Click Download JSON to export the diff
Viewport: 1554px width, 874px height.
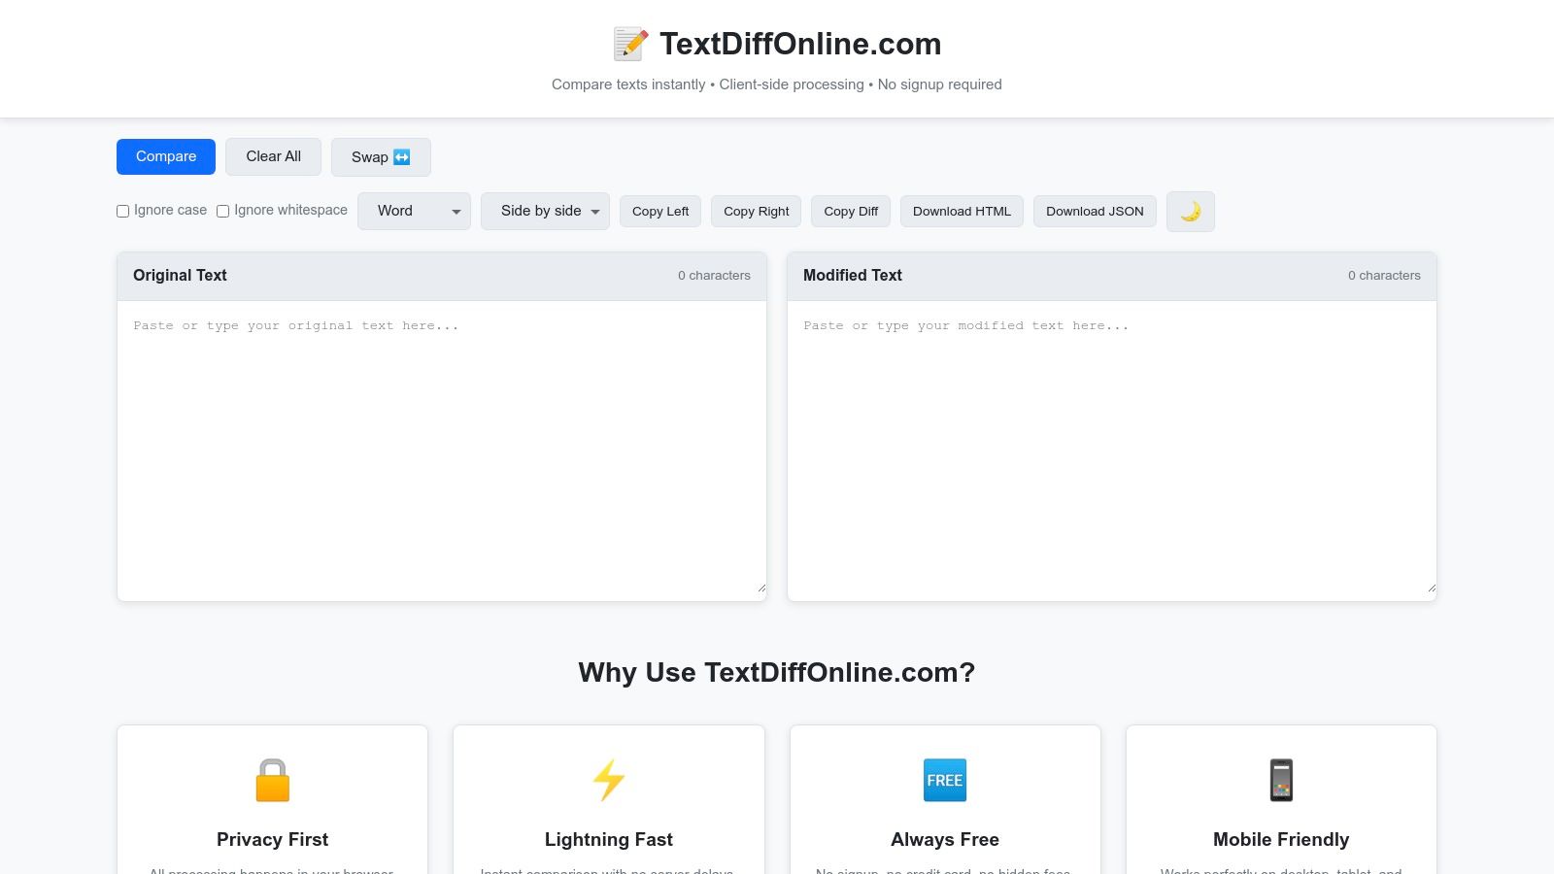pyautogui.click(x=1095, y=211)
